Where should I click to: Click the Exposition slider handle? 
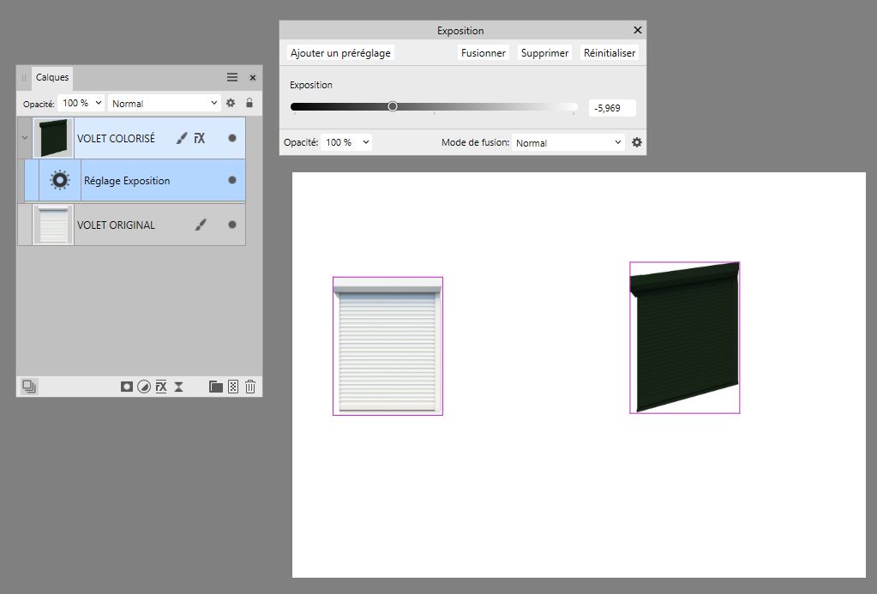393,106
